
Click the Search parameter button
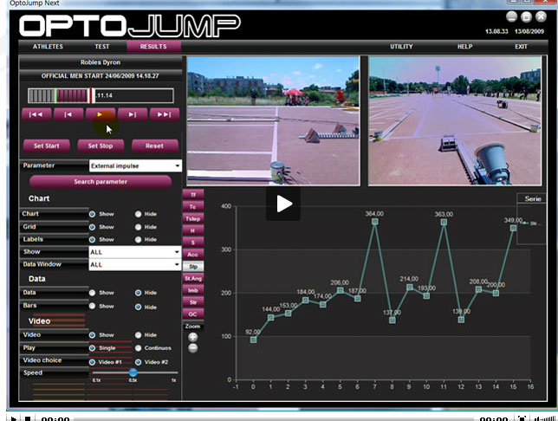(101, 182)
